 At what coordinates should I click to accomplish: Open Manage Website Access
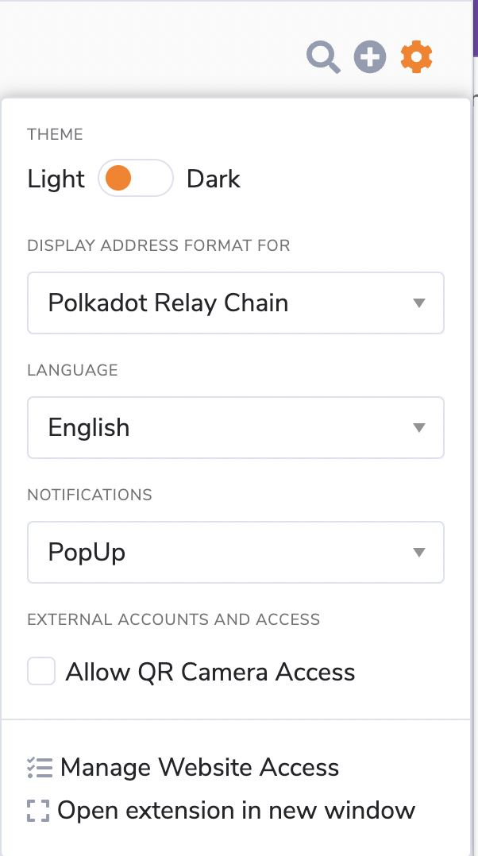pyautogui.click(x=199, y=768)
